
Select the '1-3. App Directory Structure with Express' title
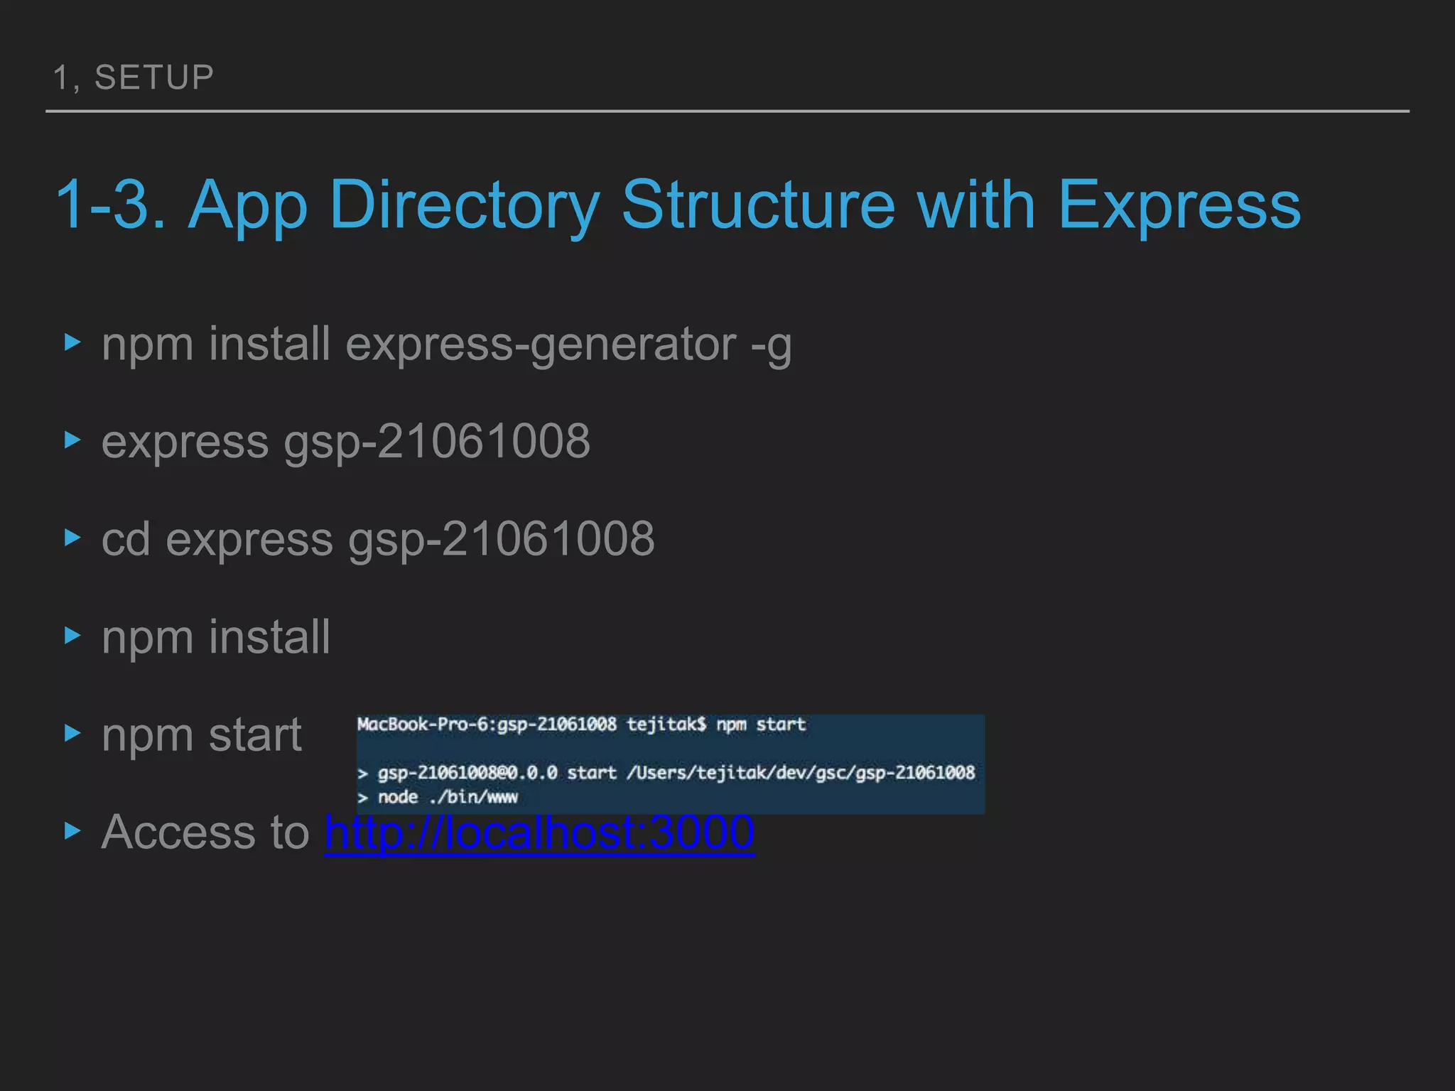pyautogui.click(x=678, y=205)
